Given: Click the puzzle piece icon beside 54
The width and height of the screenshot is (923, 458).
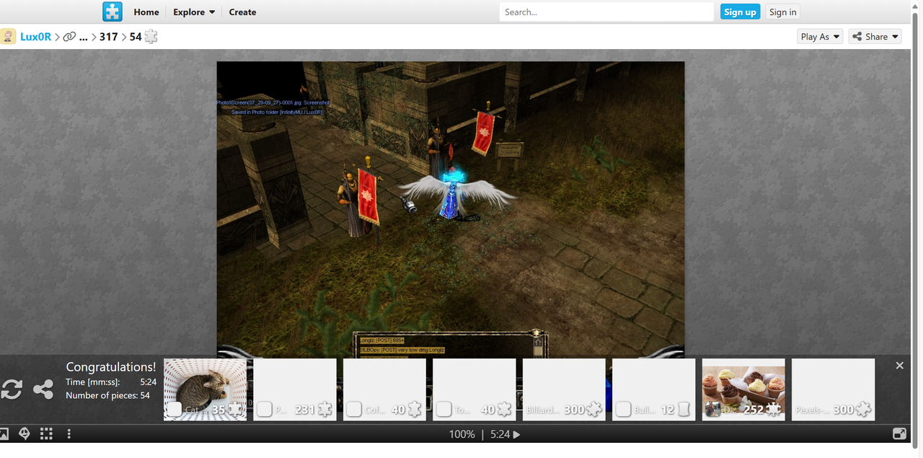Looking at the screenshot, I should 151,37.
